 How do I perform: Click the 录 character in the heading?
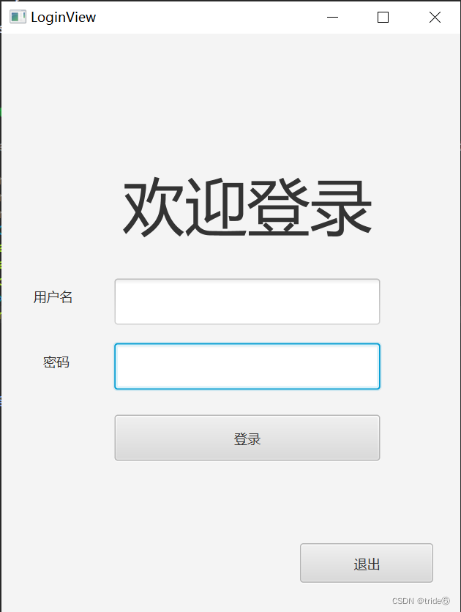341,207
